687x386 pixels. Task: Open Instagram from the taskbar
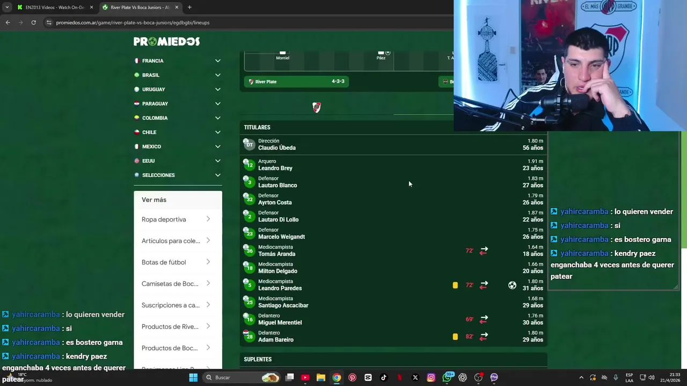coord(431,377)
